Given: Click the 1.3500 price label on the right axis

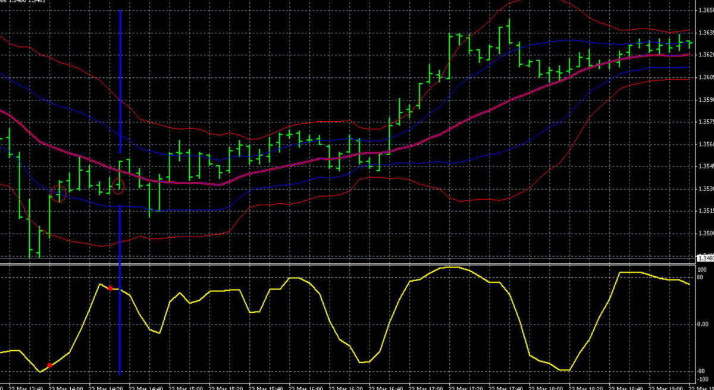Looking at the screenshot, I should (704, 233).
